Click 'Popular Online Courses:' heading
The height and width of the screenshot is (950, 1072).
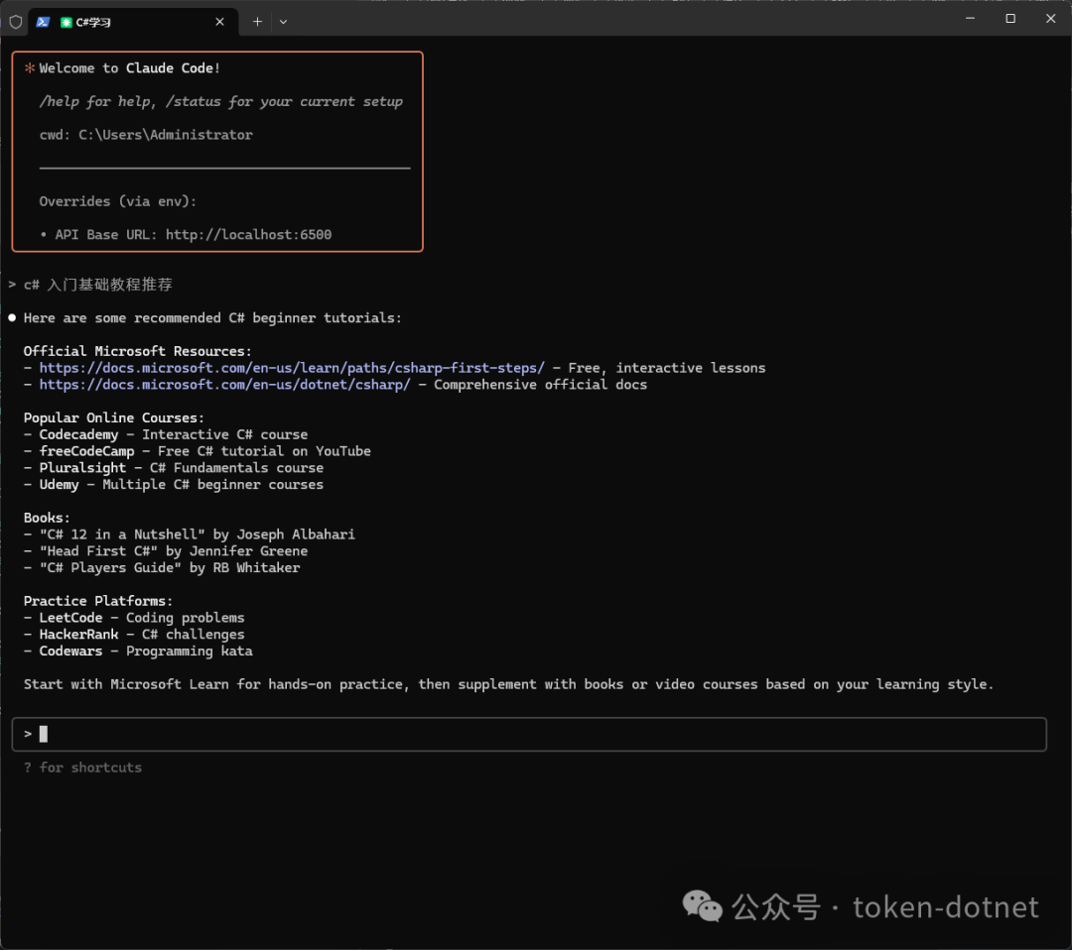tap(113, 417)
